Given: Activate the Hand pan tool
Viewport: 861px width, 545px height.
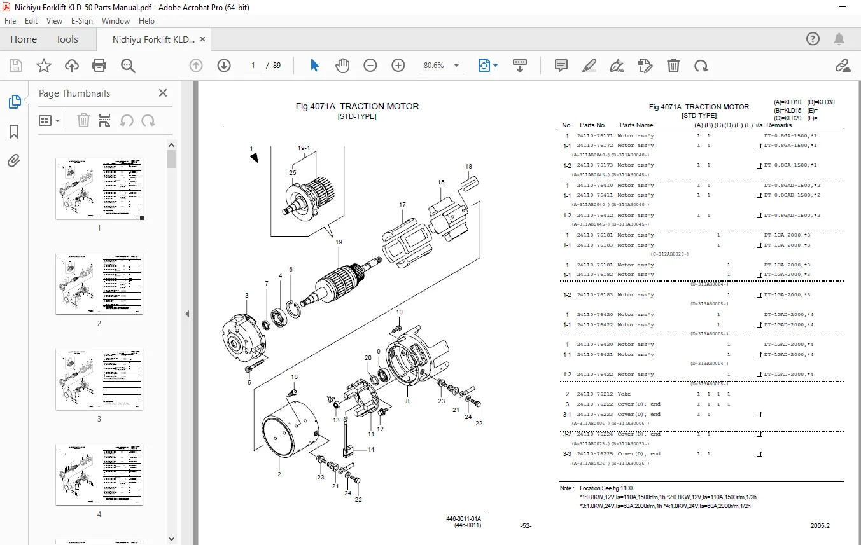Looking at the screenshot, I should (342, 66).
